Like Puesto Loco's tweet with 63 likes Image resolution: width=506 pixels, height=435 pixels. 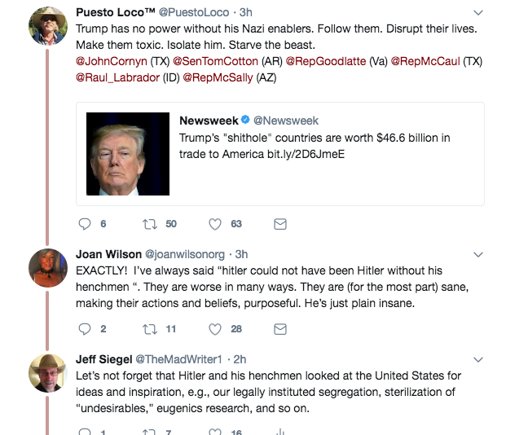(x=215, y=224)
